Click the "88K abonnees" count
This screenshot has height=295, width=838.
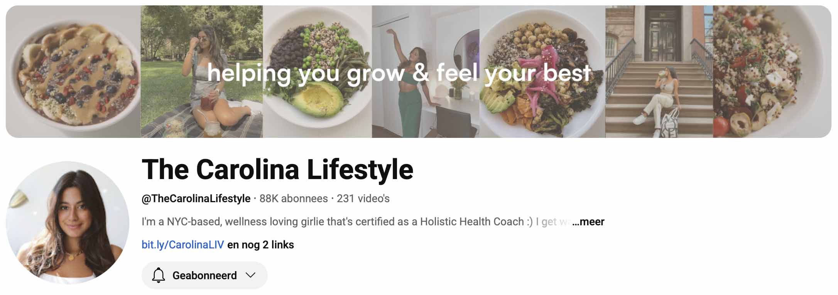tap(294, 199)
